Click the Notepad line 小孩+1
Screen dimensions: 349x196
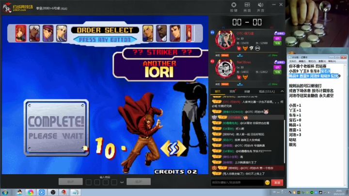tap(295, 105)
